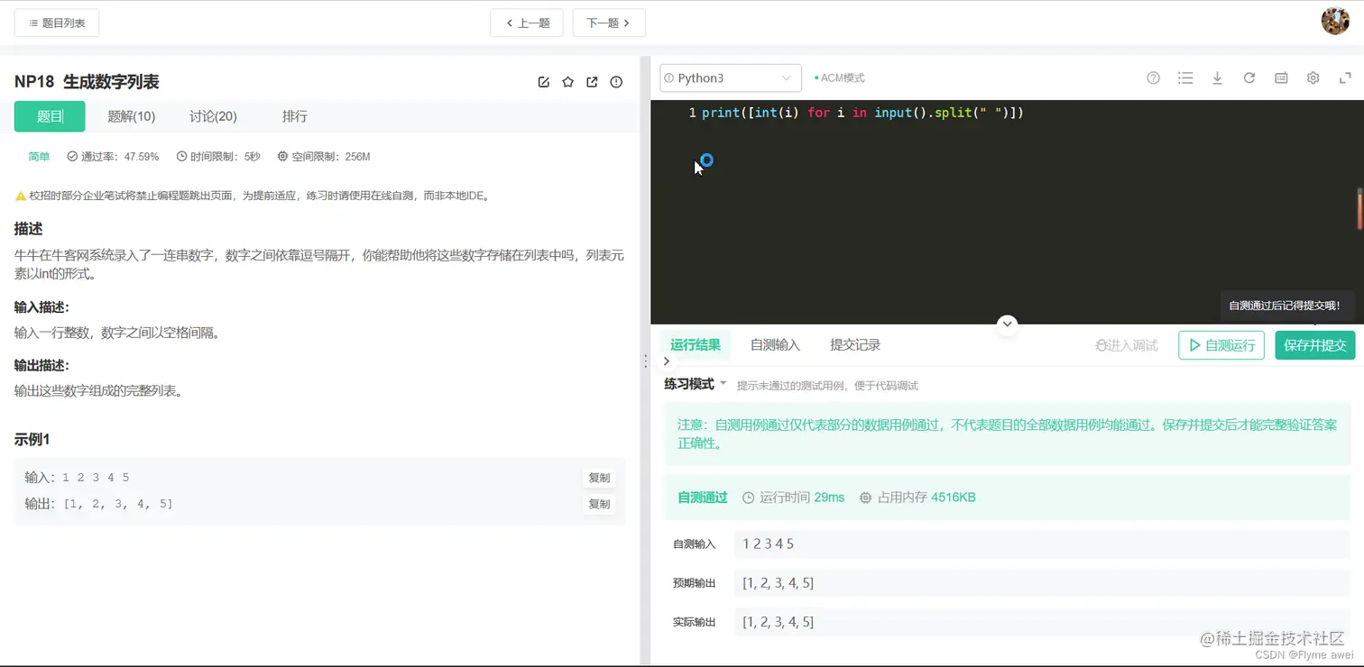Switch to the 讨论(20) tab

pos(212,115)
